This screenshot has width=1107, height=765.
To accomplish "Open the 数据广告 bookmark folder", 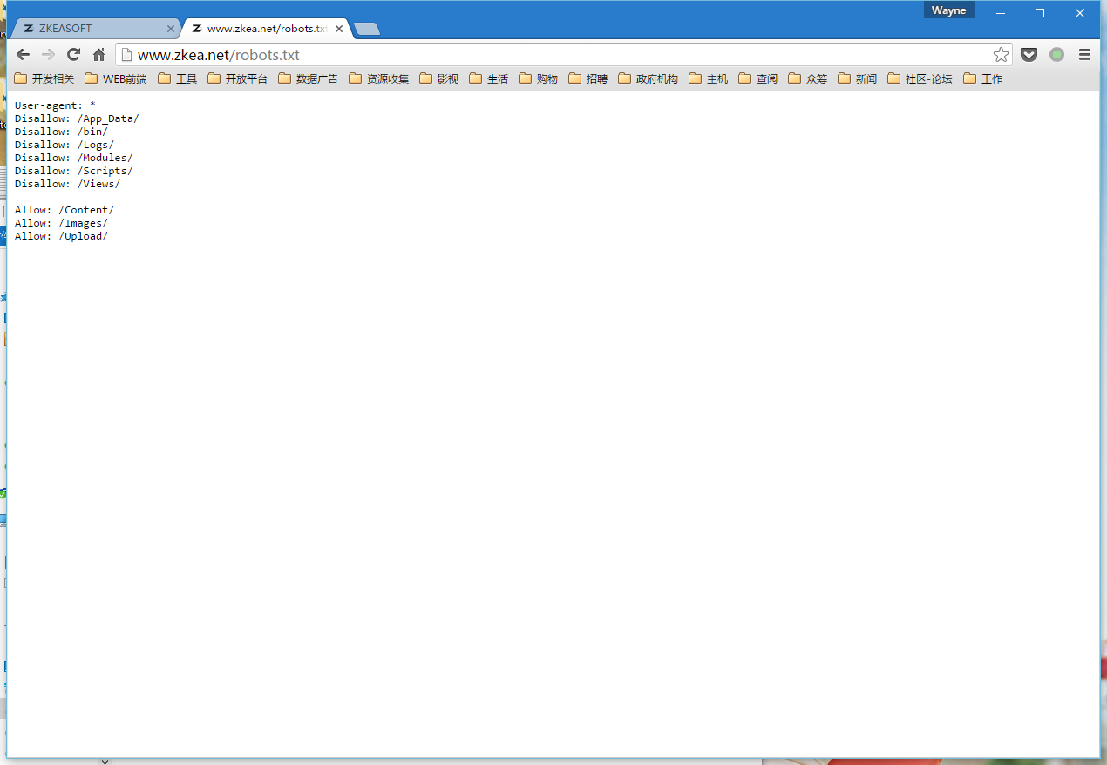I will pyautogui.click(x=309, y=78).
